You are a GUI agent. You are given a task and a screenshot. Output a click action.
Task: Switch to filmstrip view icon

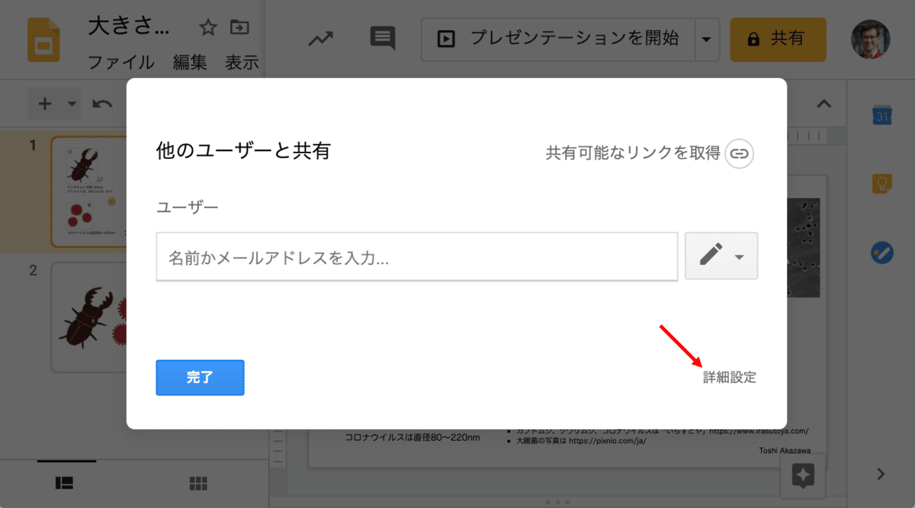pos(66,483)
